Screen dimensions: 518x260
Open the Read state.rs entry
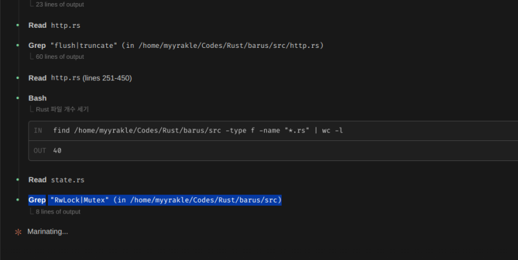coord(56,180)
